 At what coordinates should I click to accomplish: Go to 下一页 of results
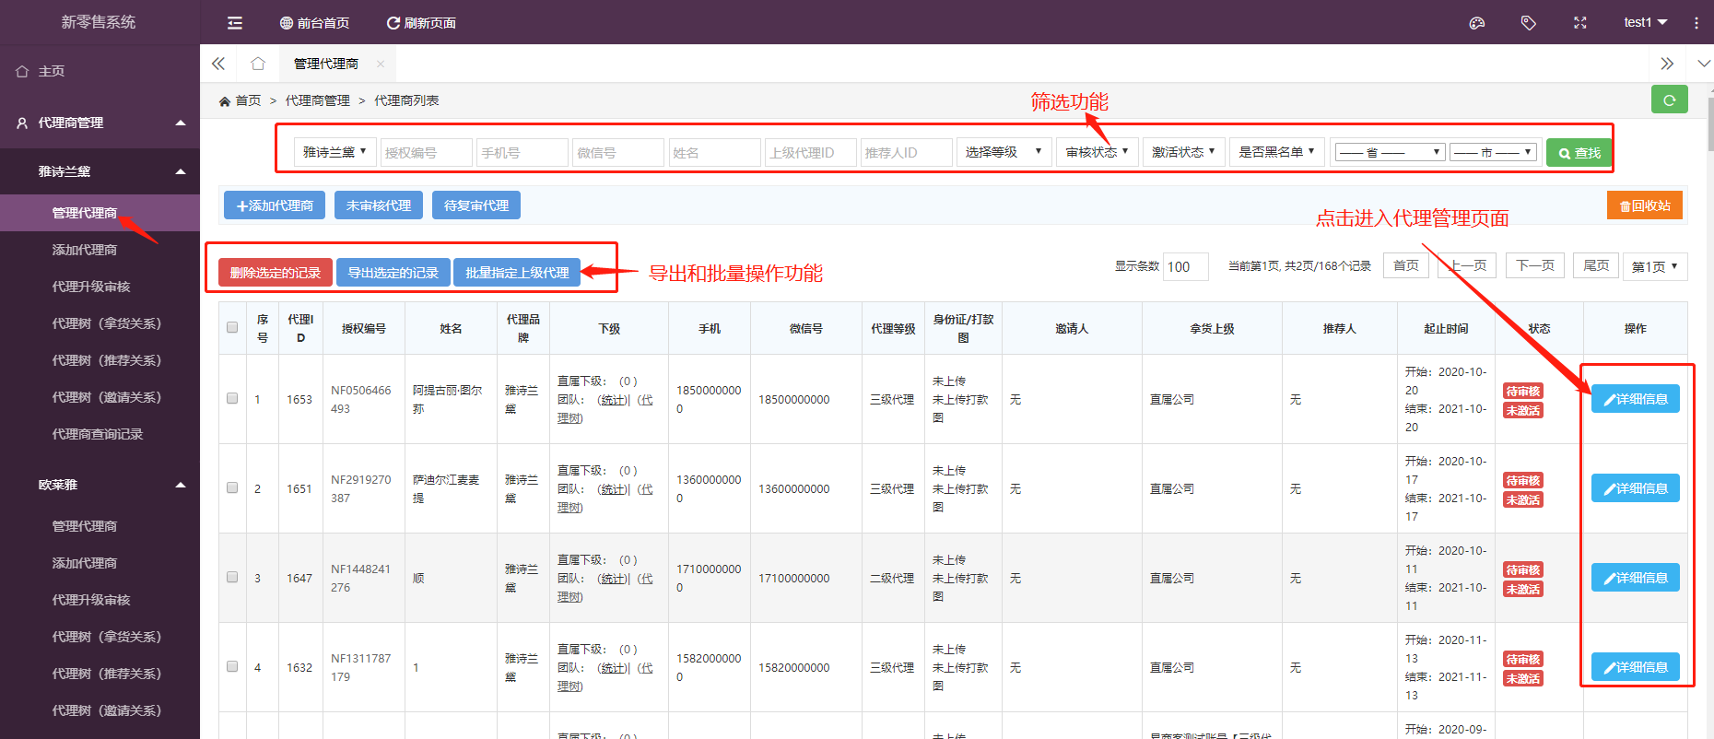(1535, 265)
